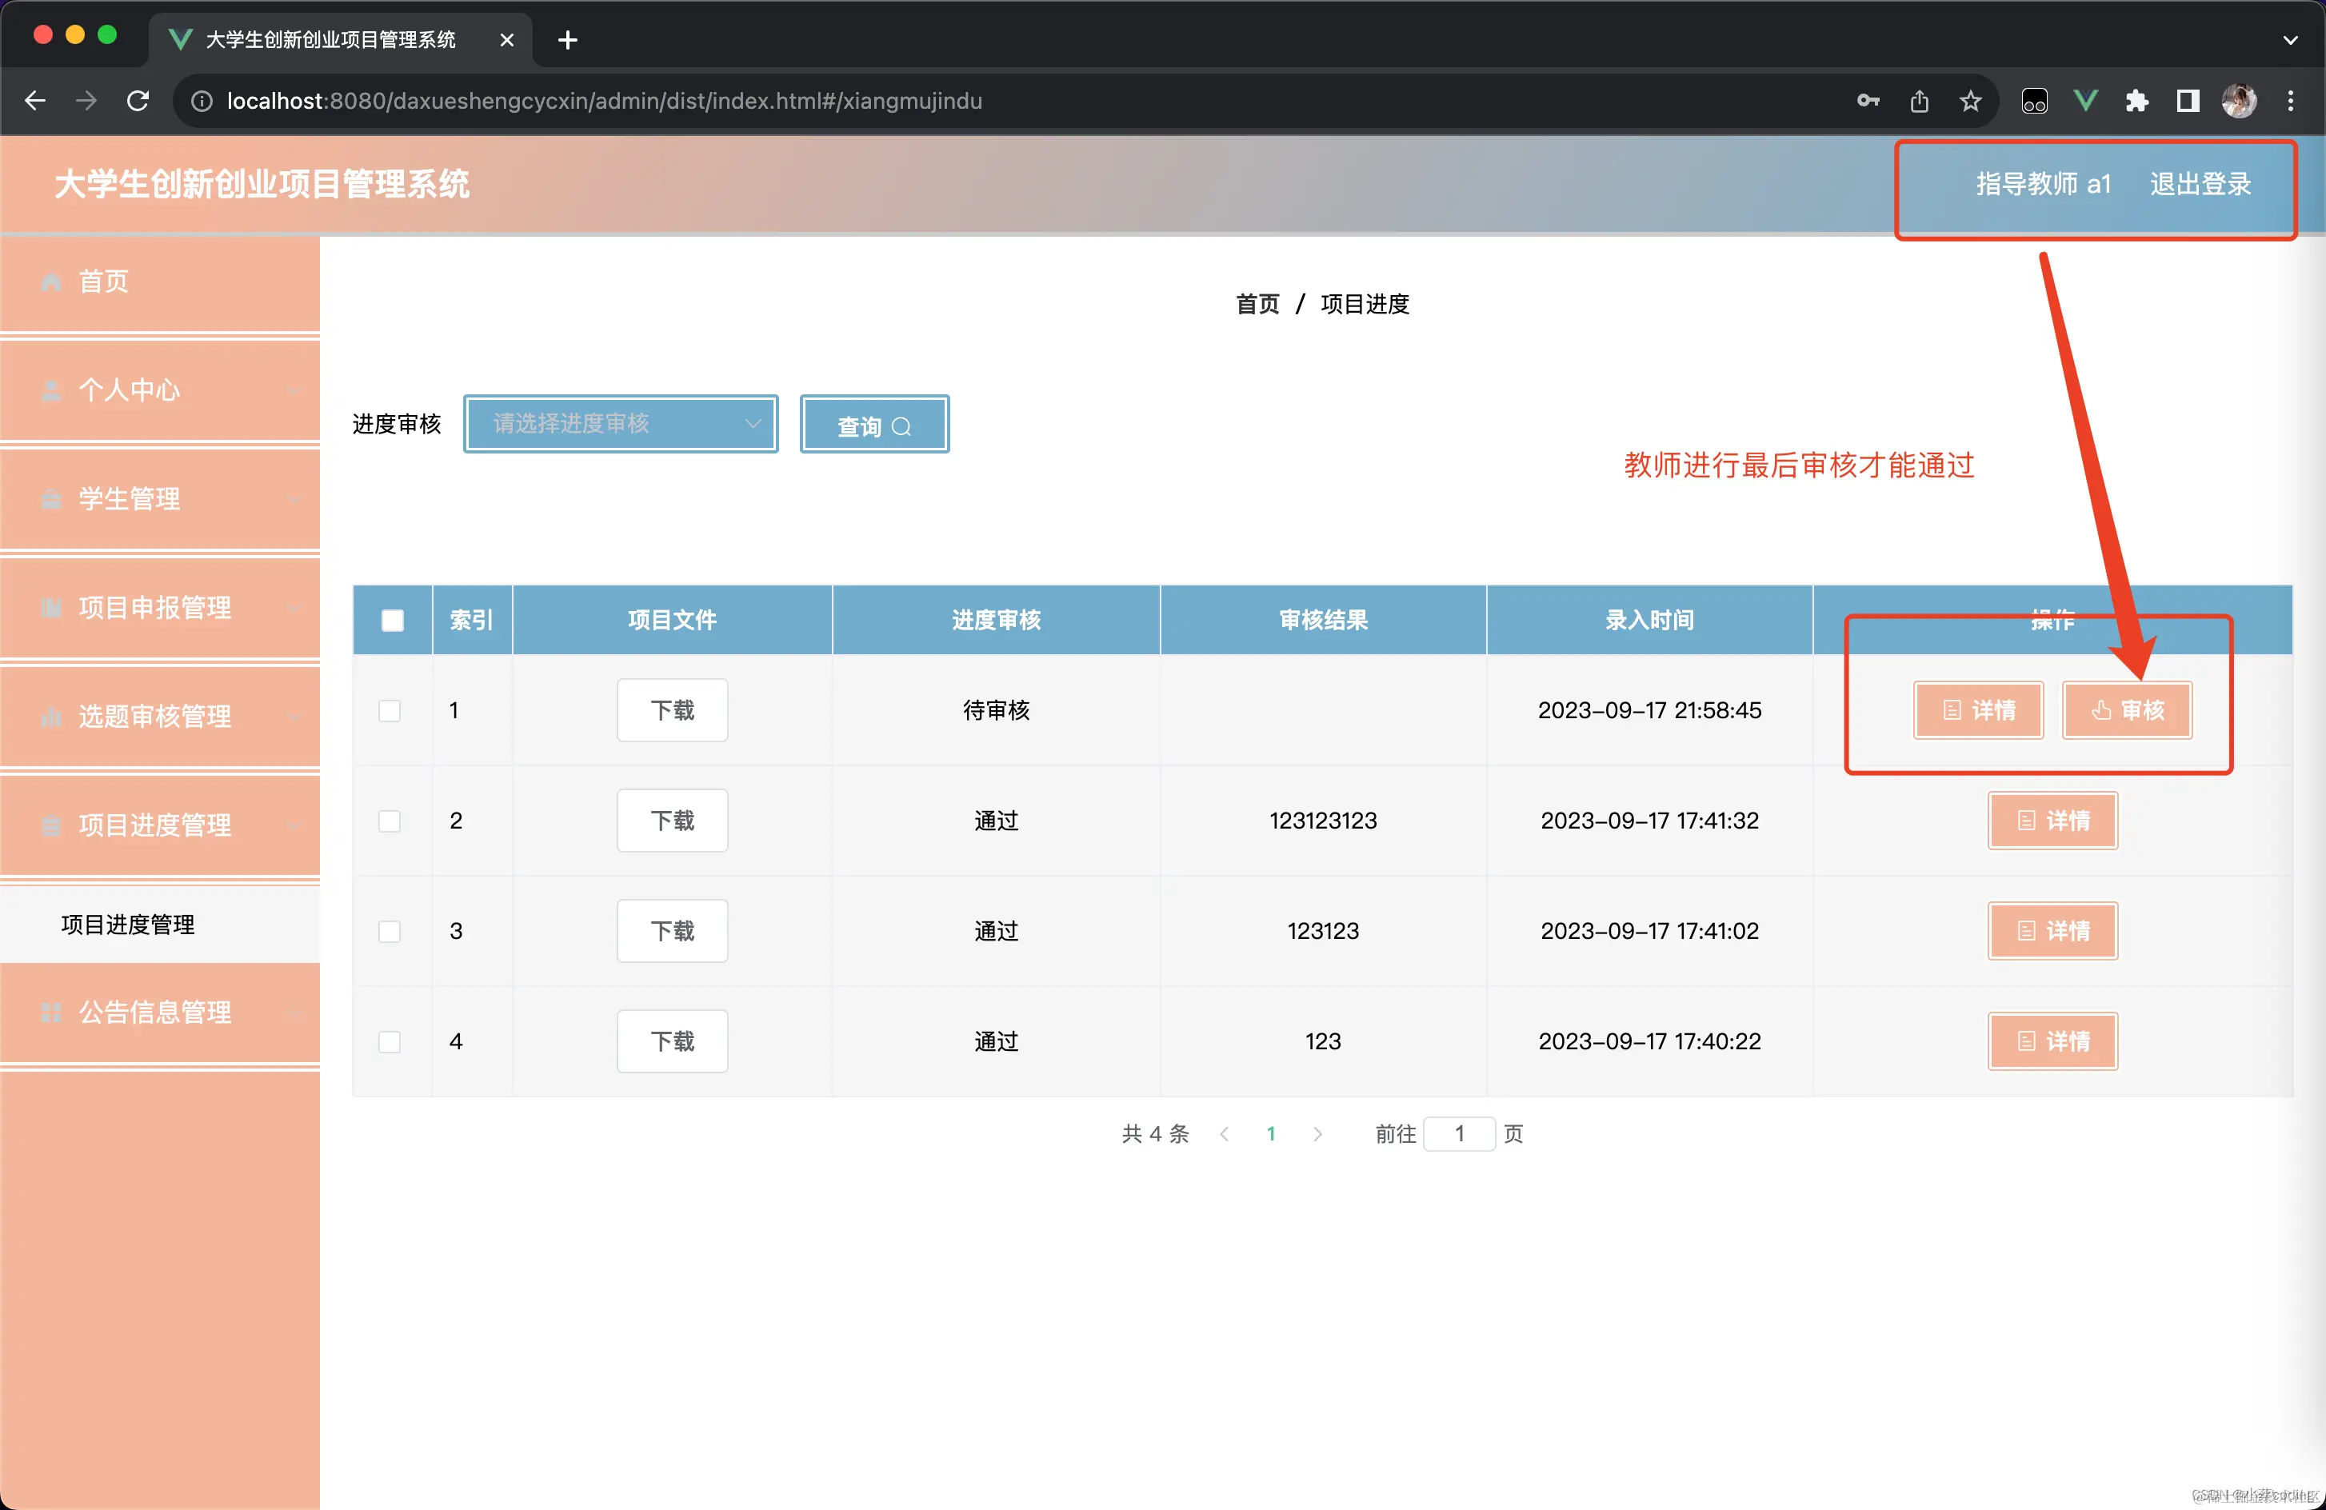Screen dimensions: 2326x1510
Task: Click the page number jump input field
Action: 1458,1134
